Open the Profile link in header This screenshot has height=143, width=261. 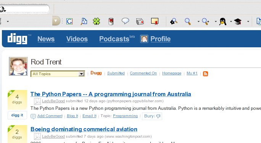pos(161,39)
